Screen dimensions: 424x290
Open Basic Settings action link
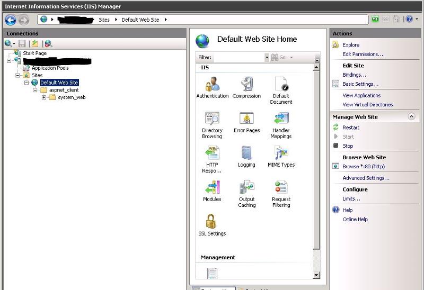(x=360, y=84)
